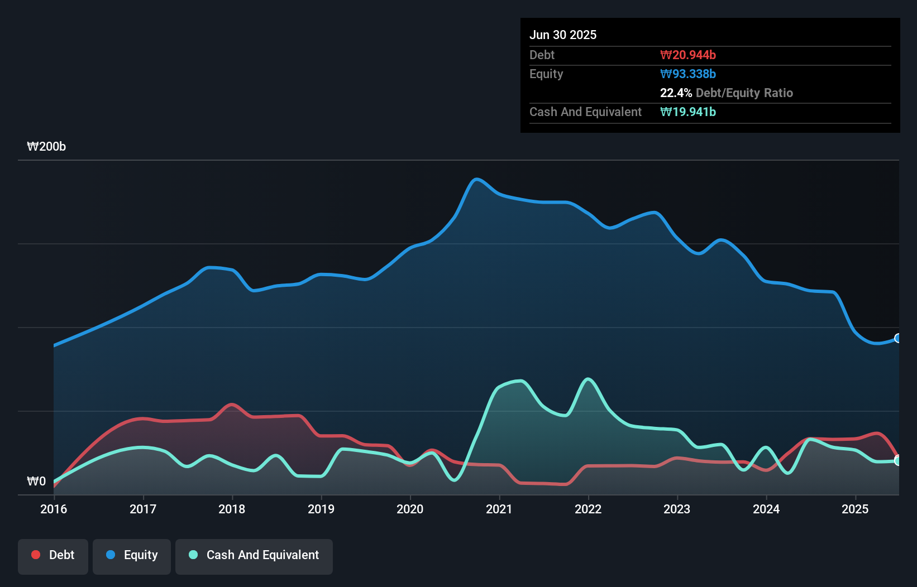The image size is (917, 587).
Task: Select the 2020 year label on the axis
Action: coord(410,509)
